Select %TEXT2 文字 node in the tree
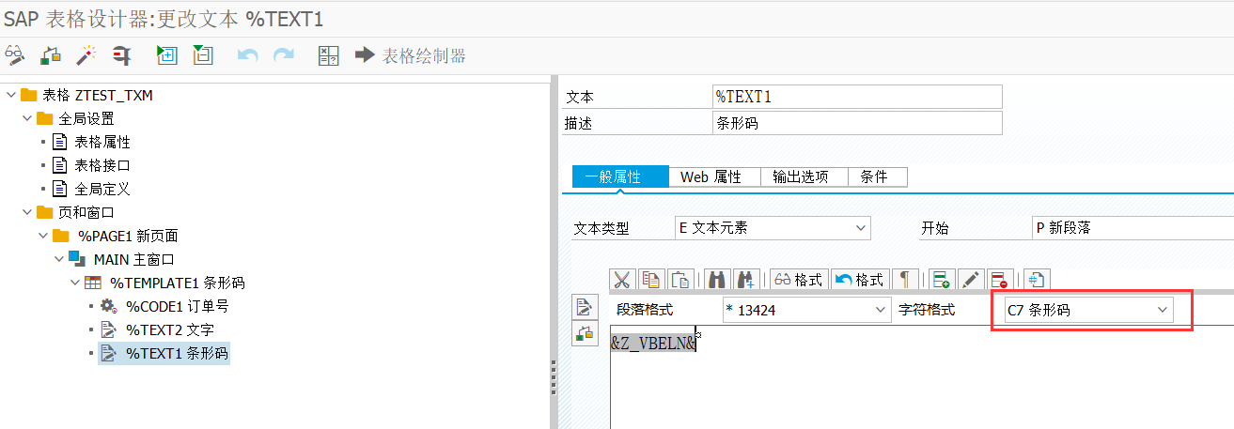The height and width of the screenshot is (429, 1234). [x=169, y=329]
